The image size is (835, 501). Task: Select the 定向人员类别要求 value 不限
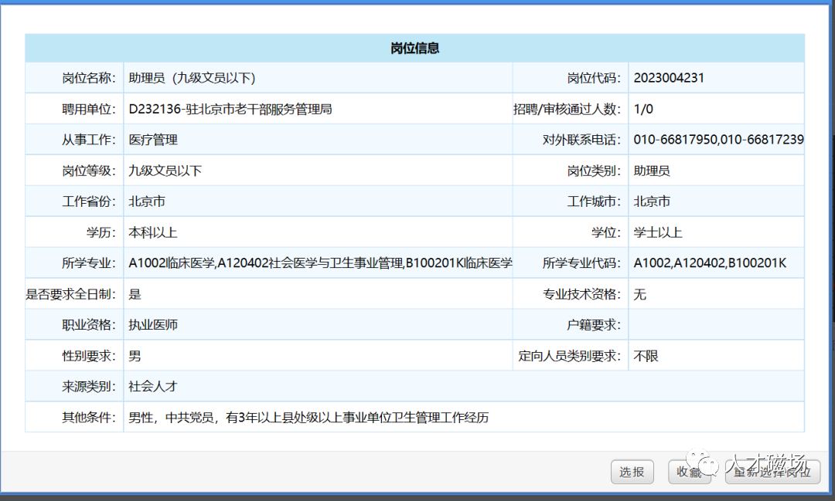(x=646, y=356)
